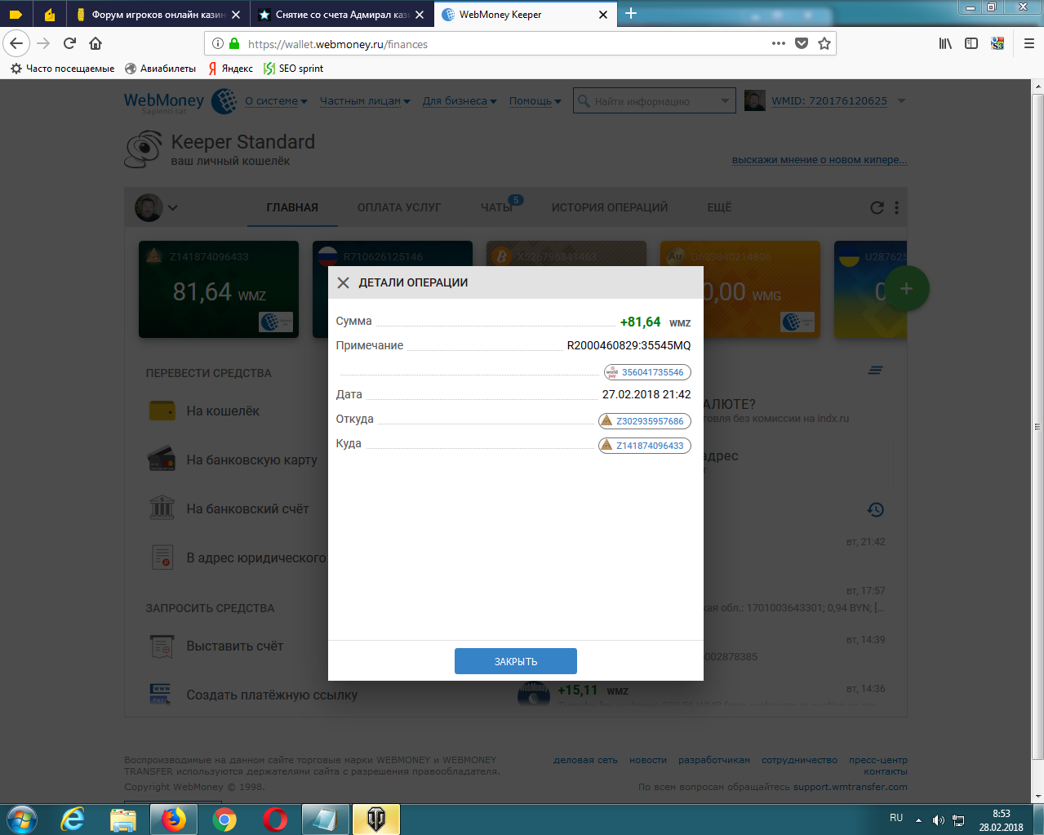The width and height of the screenshot is (1044, 835).
Task: Expand user avatar menu chevron
Action: click(172, 208)
